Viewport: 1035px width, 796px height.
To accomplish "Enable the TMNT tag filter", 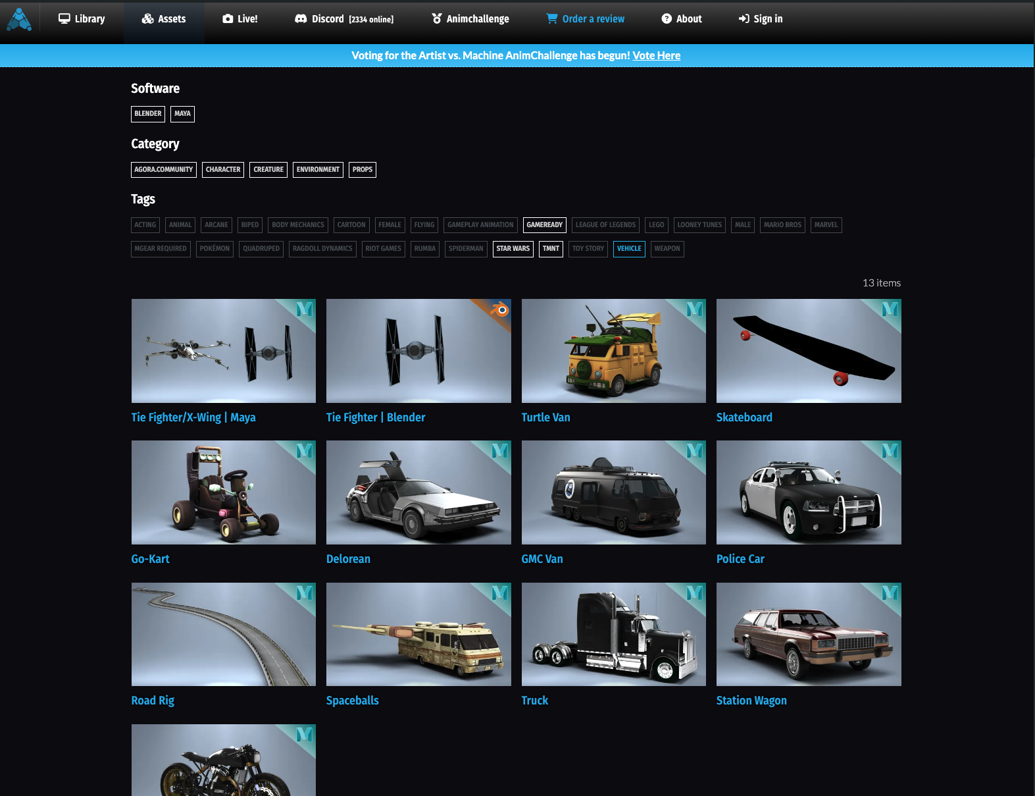I will click(x=551, y=249).
